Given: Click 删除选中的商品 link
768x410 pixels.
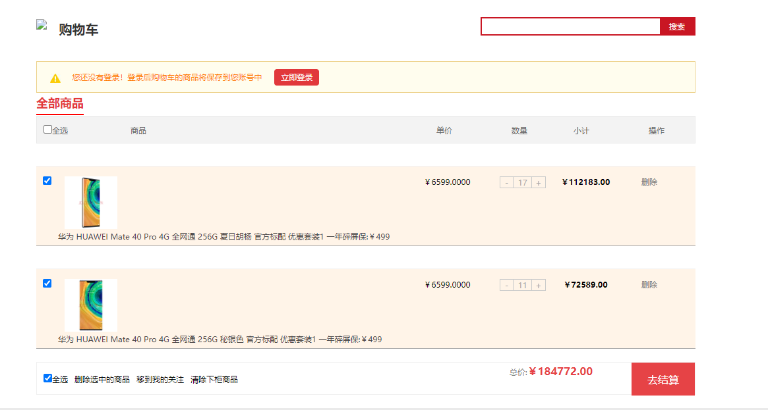Looking at the screenshot, I should pyautogui.click(x=102, y=380).
